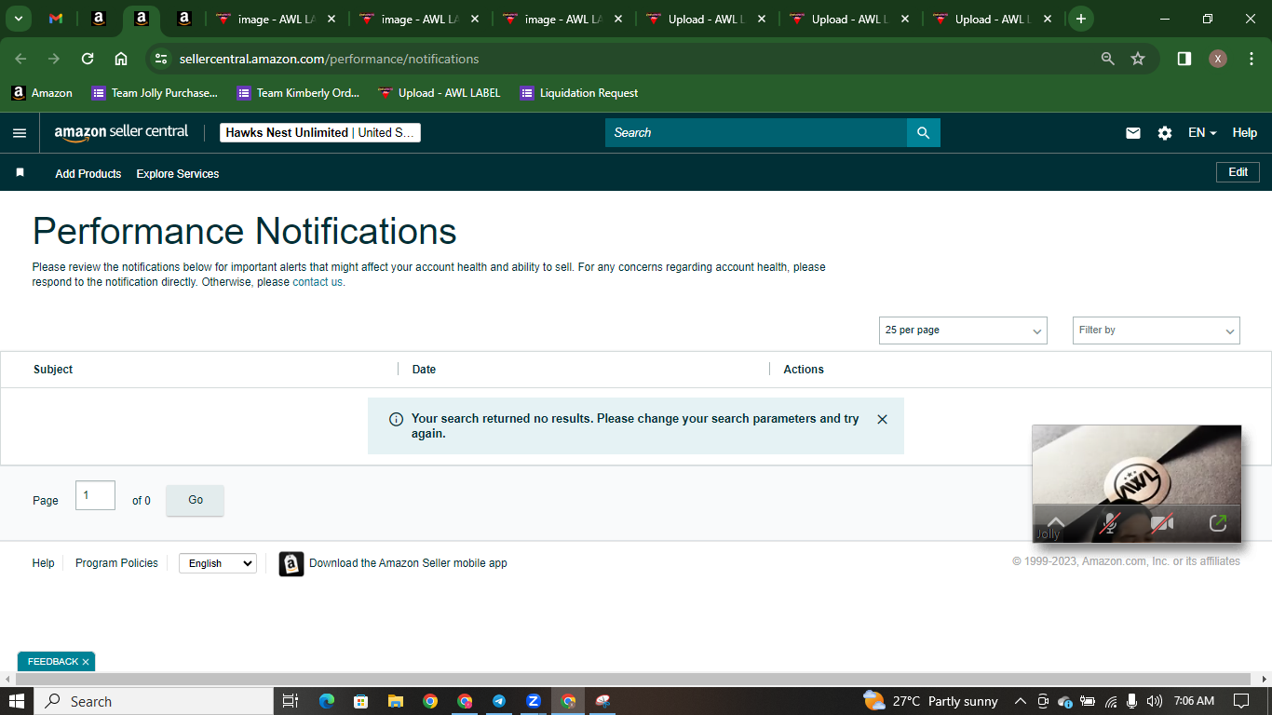Viewport: 1272px width, 715px height.
Task: Start video in the Zoom widget
Action: [1161, 523]
